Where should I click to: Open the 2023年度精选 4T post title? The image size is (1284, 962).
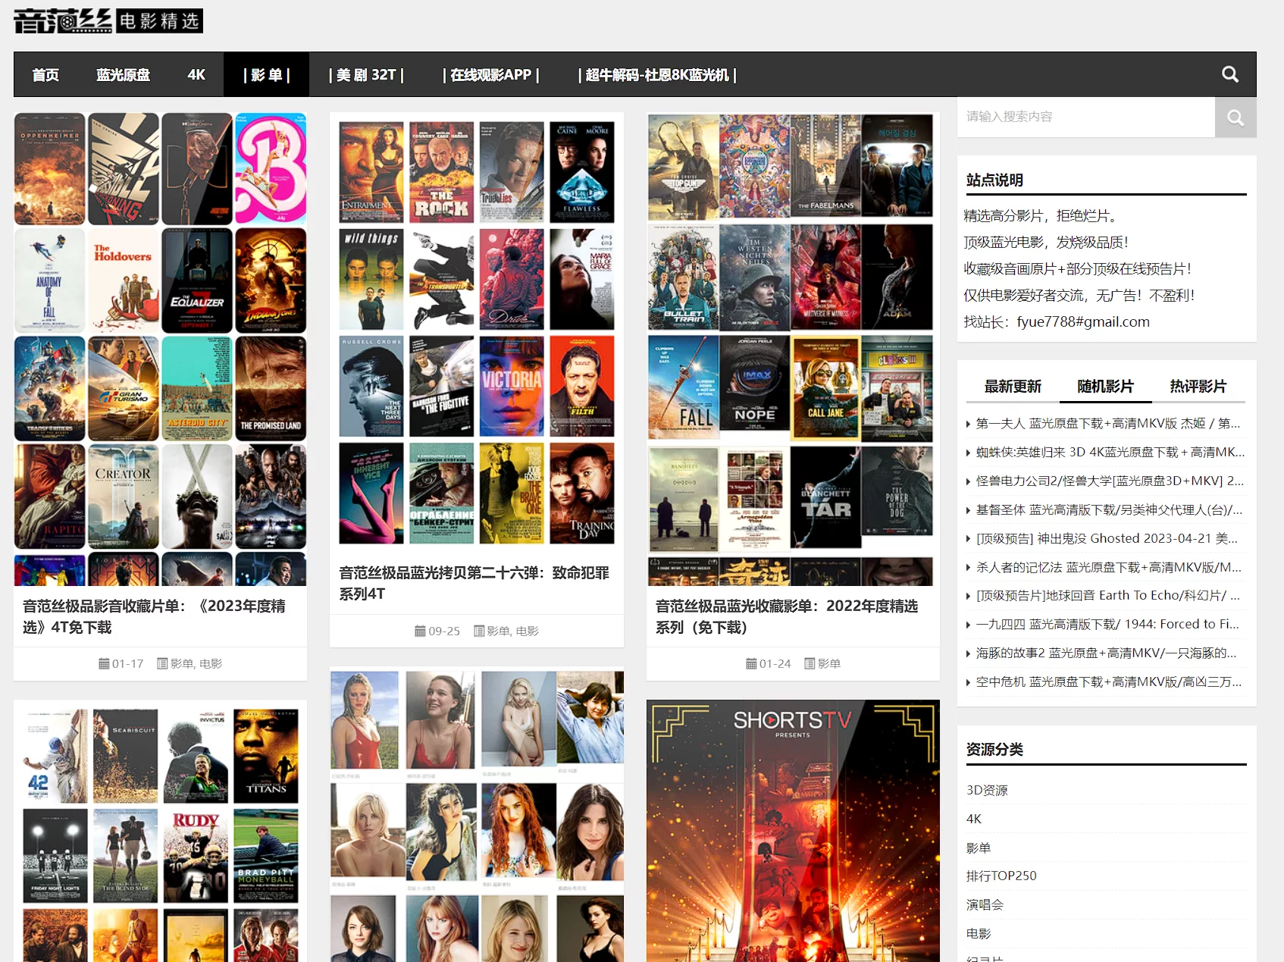[154, 616]
